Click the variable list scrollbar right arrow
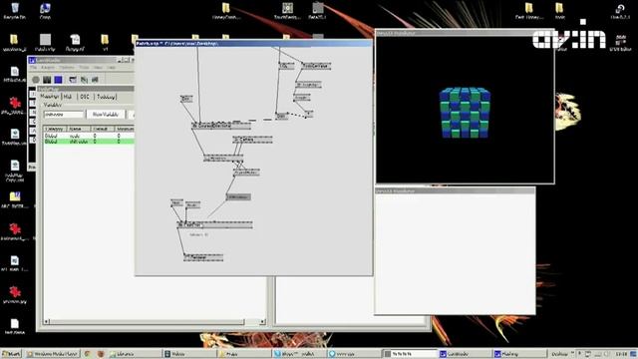 262,321
